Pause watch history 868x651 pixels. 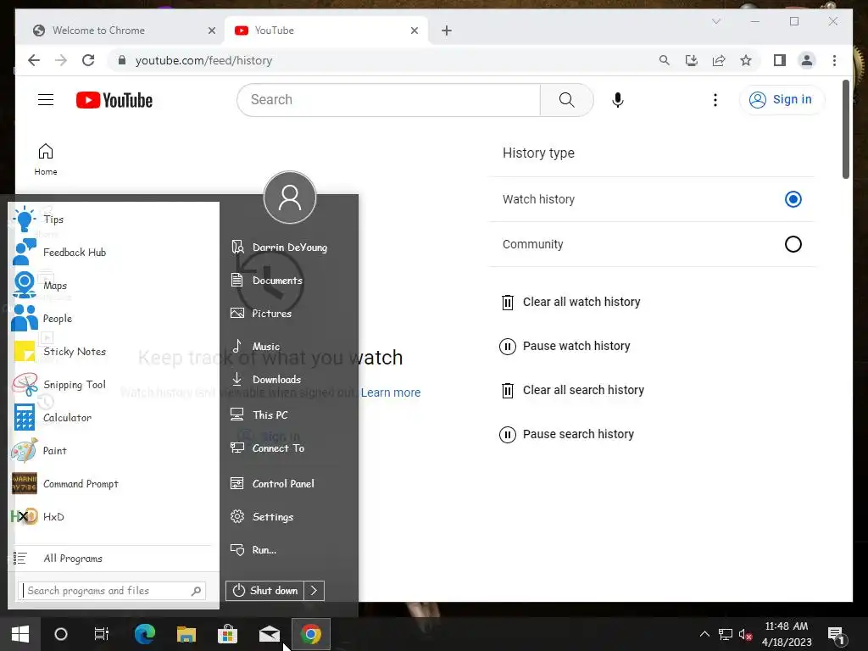coord(565,346)
